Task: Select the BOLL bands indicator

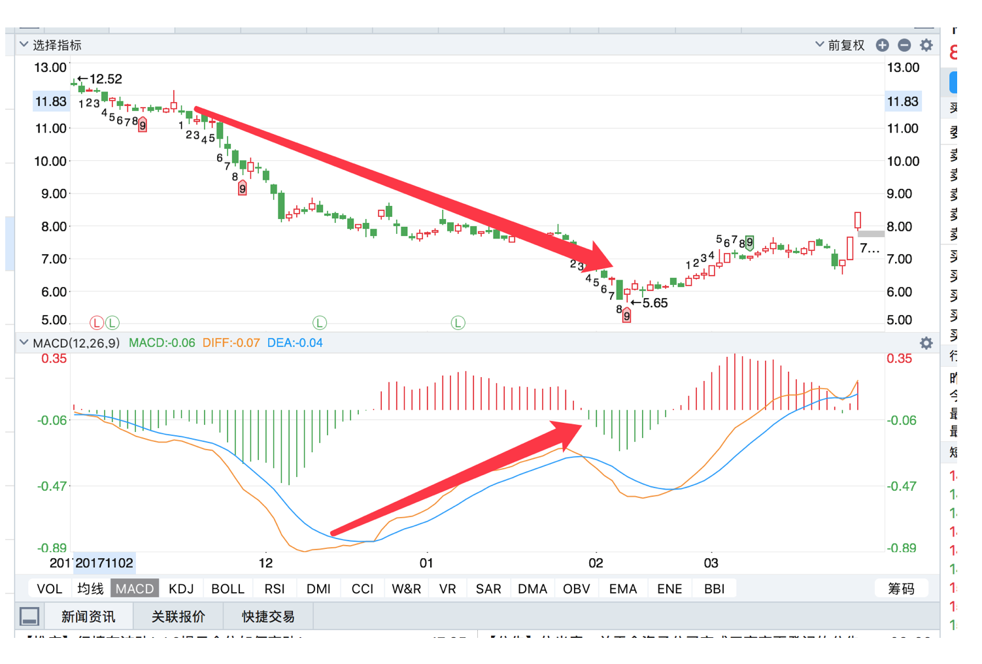Action: (x=228, y=588)
